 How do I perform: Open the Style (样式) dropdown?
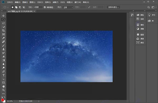coord(68,7)
